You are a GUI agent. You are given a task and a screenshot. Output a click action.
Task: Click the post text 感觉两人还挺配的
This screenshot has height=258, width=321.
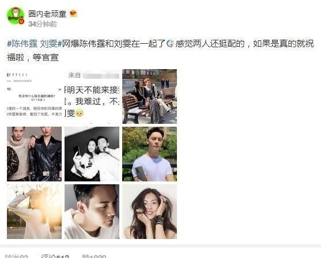(x=210, y=44)
